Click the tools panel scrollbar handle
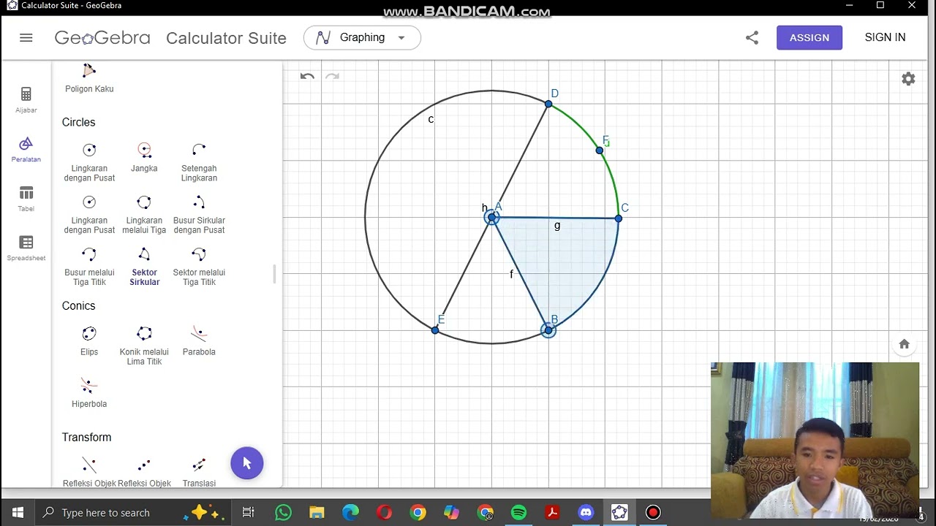 click(x=275, y=274)
